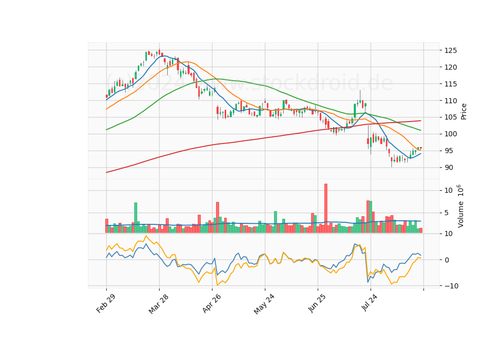488x351 pixels.
Task: Click the Mar 28 date label
Action: click(x=159, y=304)
